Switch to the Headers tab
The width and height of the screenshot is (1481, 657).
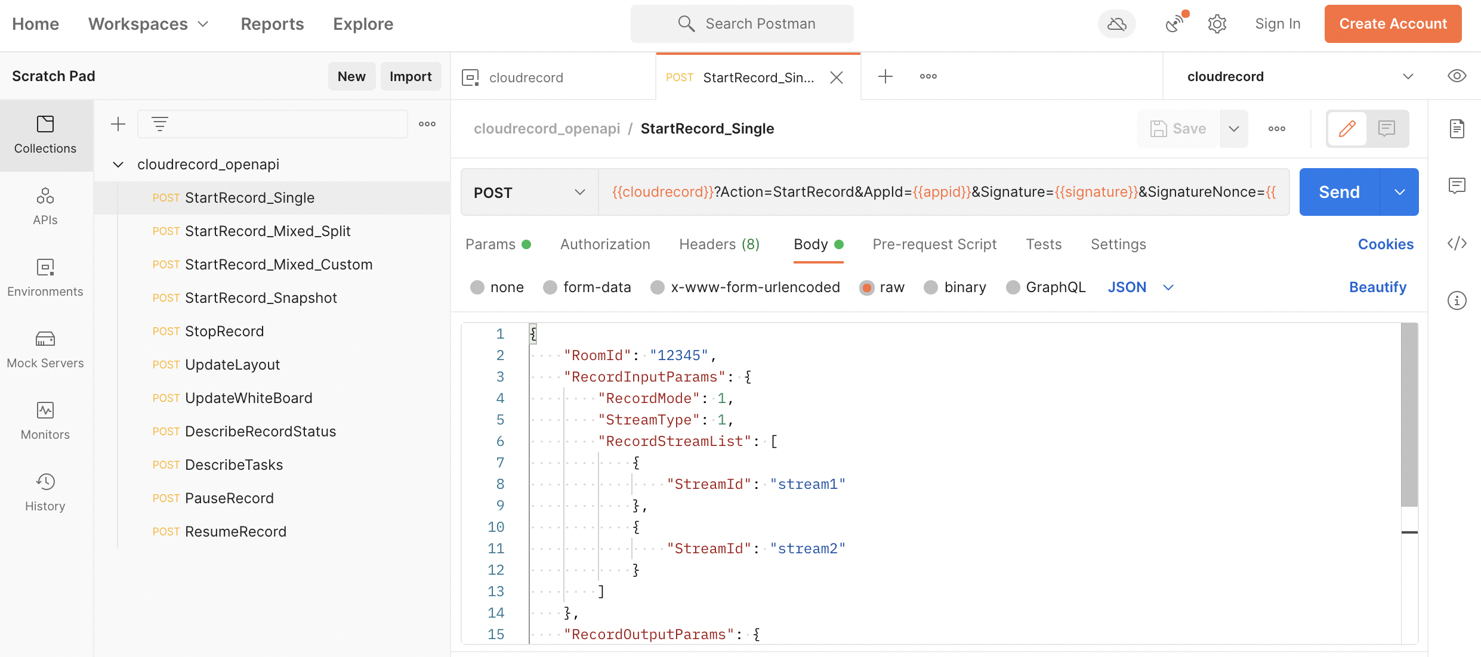[719, 244]
